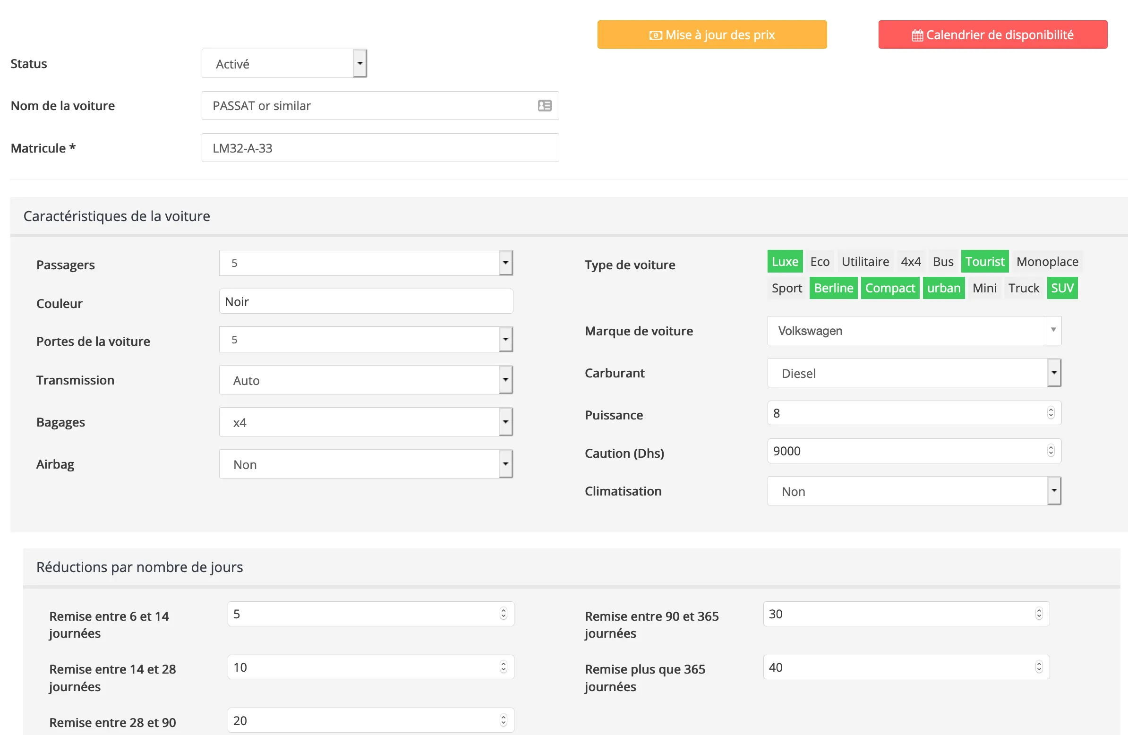Click the Mise à jour des prix button
Viewport: 1128px width, 735px height.
[x=712, y=34]
